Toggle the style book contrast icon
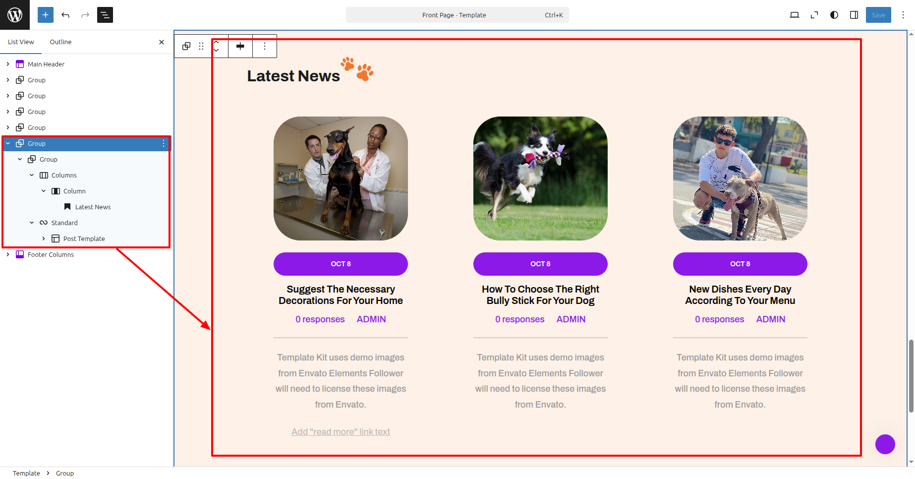The height and width of the screenshot is (479, 915). point(834,15)
